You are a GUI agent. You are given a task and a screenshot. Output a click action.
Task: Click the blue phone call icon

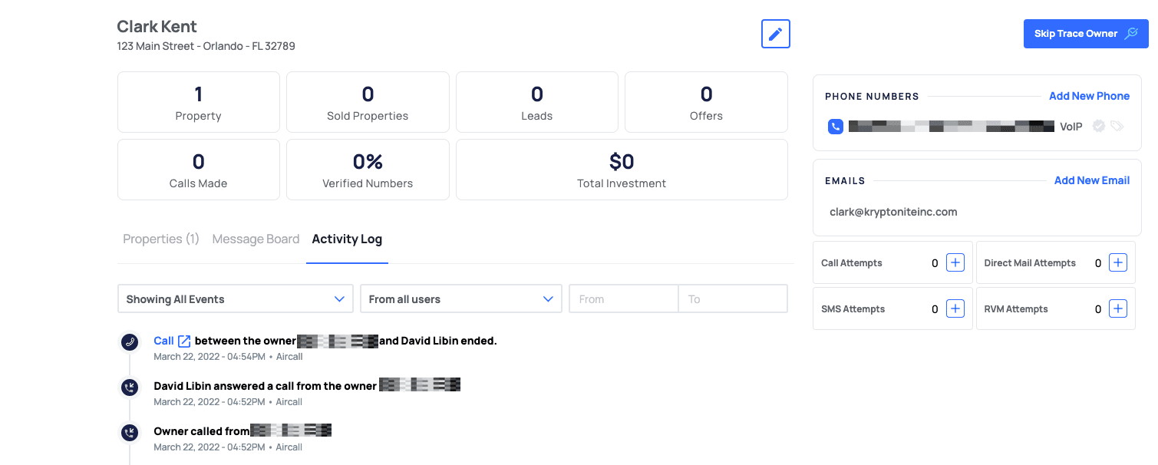point(836,127)
